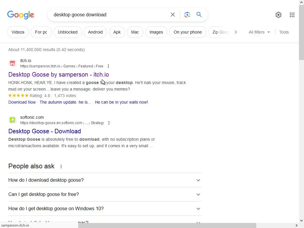Click the horizontal scrollbar thumb

(167, 226)
